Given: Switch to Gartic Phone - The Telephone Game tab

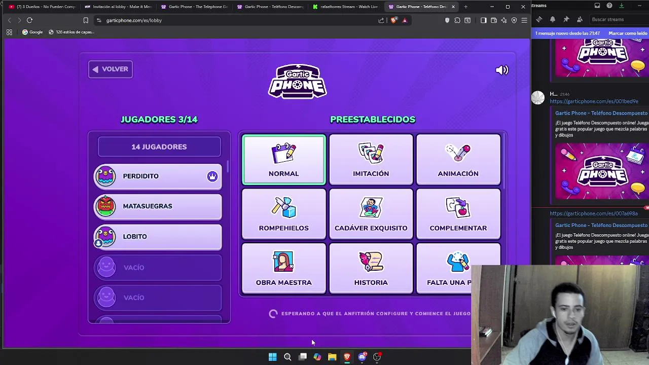Looking at the screenshot, I should click(194, 7).
